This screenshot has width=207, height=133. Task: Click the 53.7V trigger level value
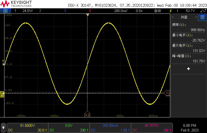[x=190, y=11]
